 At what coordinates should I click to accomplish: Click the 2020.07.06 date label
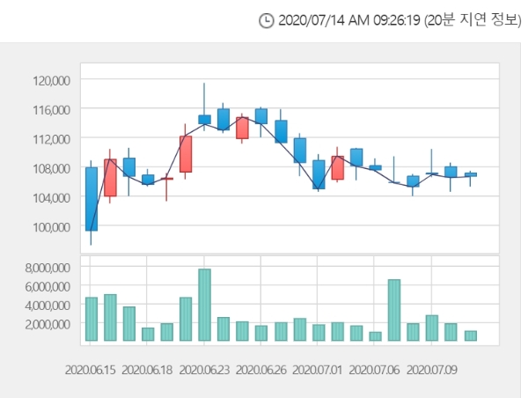click(374, 370)
